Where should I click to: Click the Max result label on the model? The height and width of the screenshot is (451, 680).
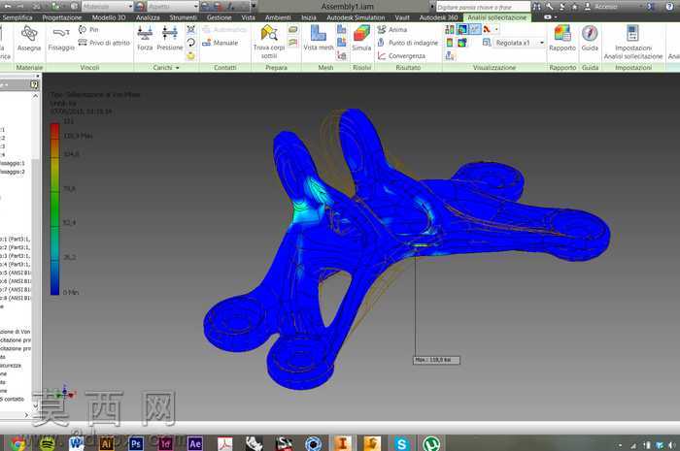click(x=436, y=360)
